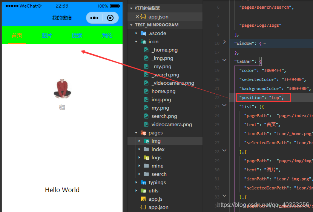Image resolution: width=313 pixels, height=212 pixels.
Task: Expand the index folder arrow
Action: [x=139, y=149]
